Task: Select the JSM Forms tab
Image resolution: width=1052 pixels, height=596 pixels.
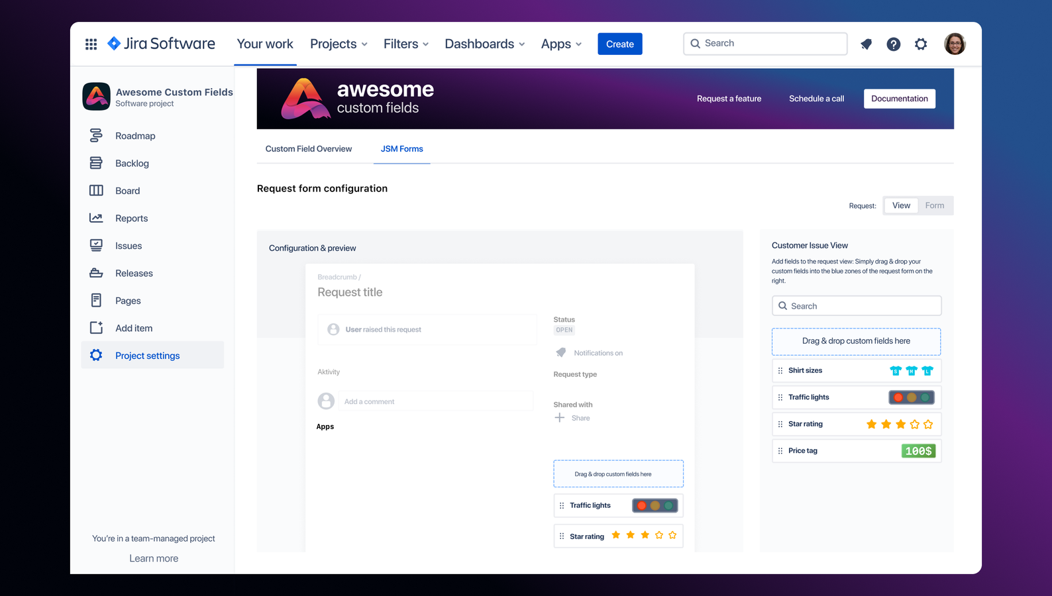Action: [x=401, y=149]
